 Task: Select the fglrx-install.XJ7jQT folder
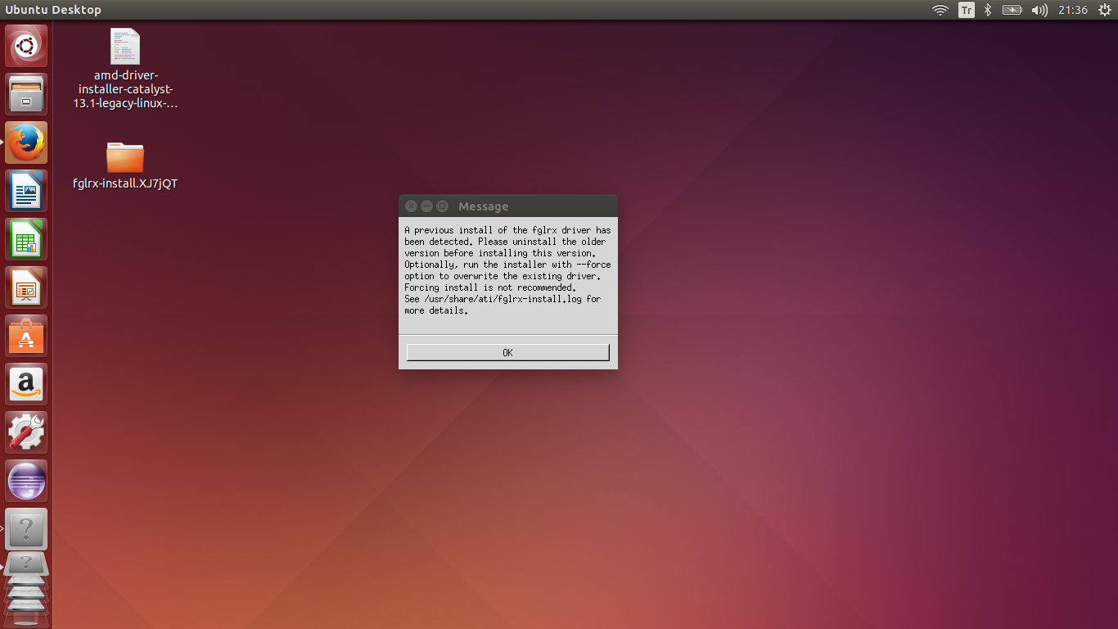coord(125,165)
